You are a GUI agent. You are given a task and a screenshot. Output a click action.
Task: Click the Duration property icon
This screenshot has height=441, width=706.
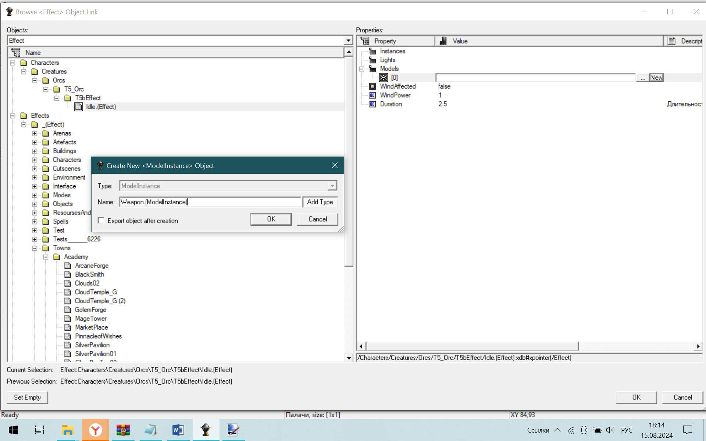point(372,104)
